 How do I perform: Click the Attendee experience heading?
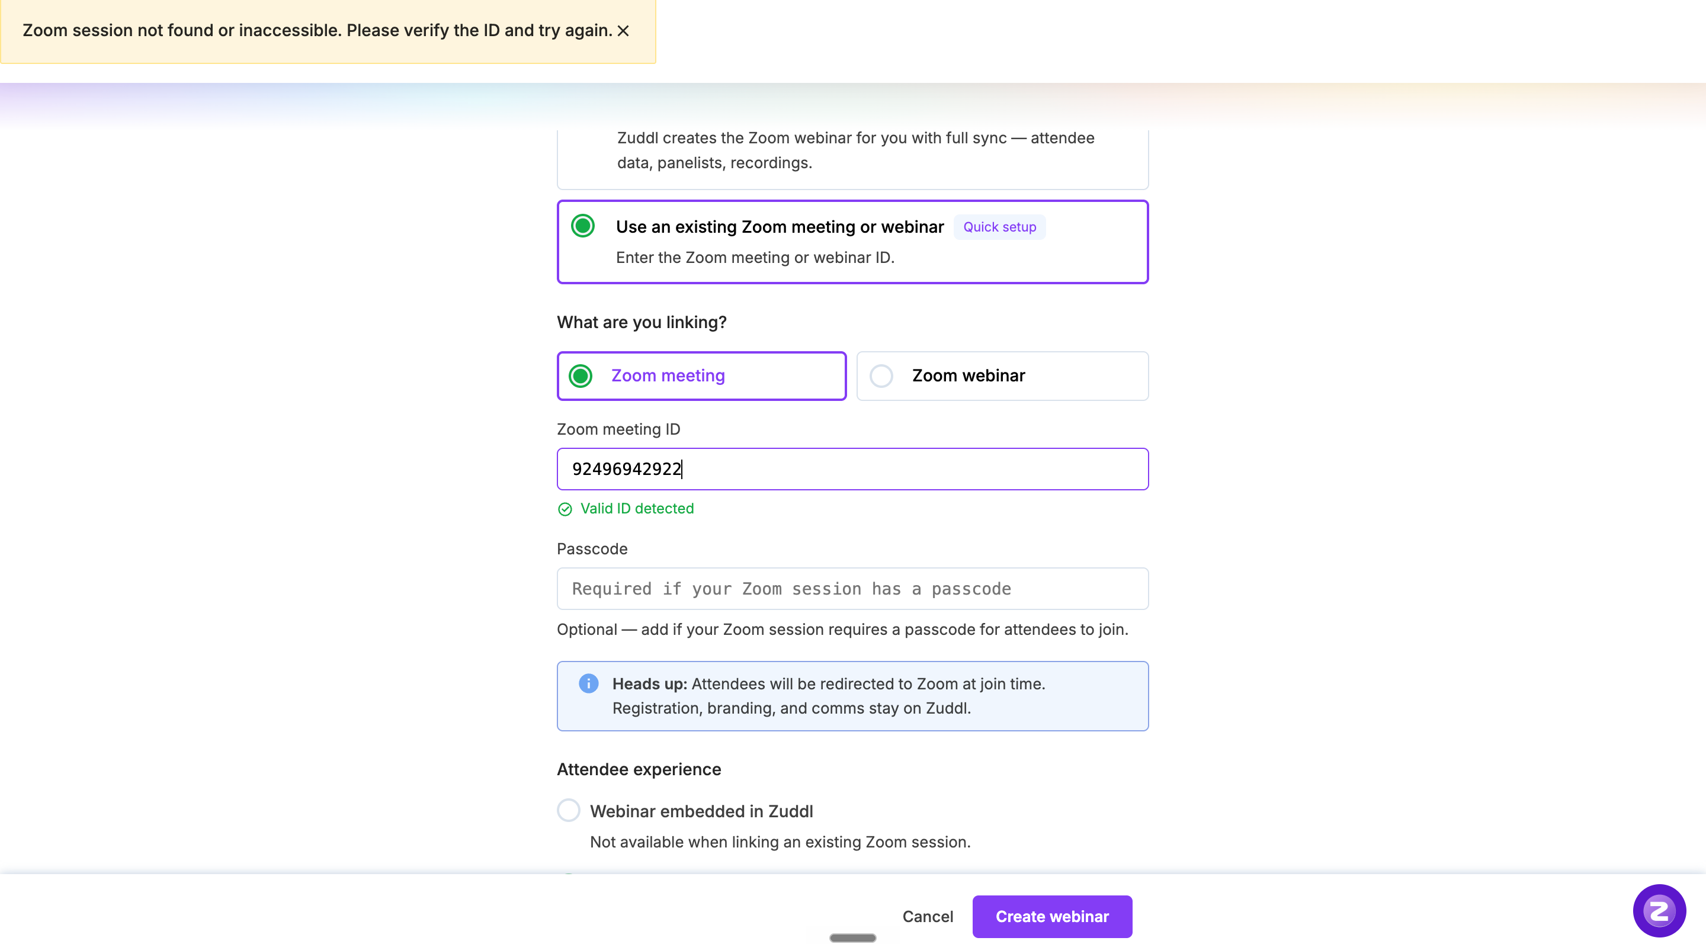tap(639, 769)
